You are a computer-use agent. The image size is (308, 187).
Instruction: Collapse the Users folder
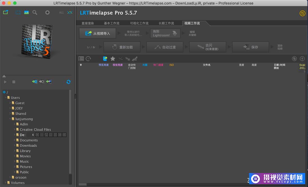click(x=6, y=97)
